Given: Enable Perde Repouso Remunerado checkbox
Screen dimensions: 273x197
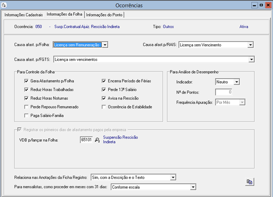Looking at the screenshot, I should tap(26, 107).
